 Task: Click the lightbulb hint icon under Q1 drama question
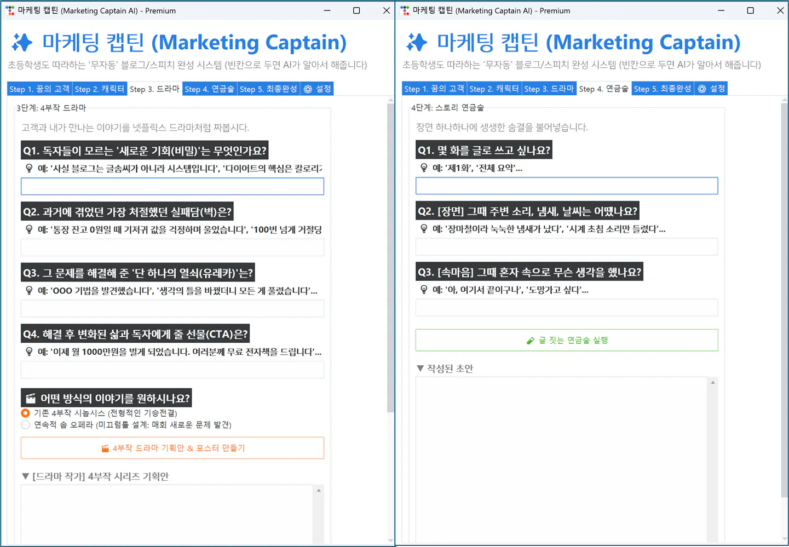[x=28, y=168]
